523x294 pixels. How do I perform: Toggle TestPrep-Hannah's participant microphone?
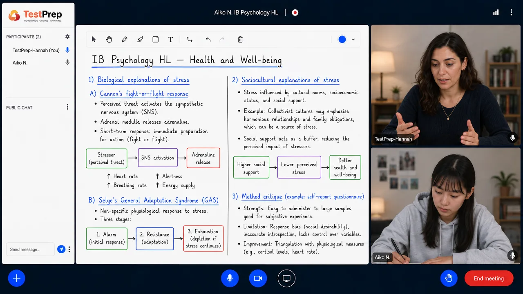coord(67,50)
